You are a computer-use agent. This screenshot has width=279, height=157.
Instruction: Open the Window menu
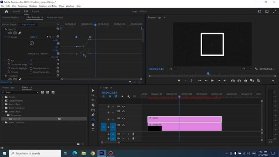tap(70, 6)
